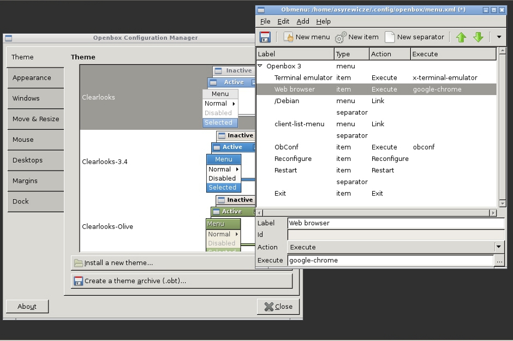Click x-terminal-emulator cell in Execute column
Image resolution: width=513 pixels, height=341 pixels.
pos(445,77)
